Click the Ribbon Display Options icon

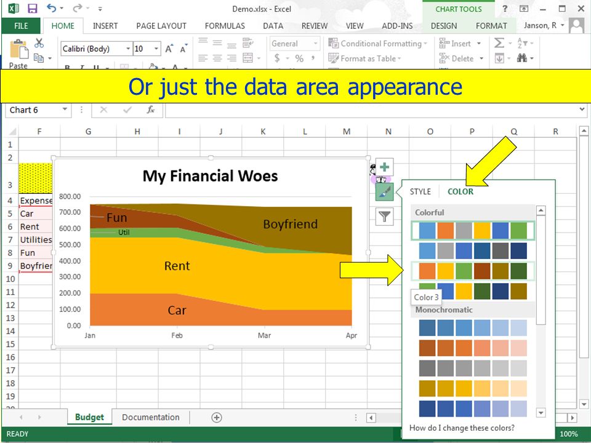point(524,8)
